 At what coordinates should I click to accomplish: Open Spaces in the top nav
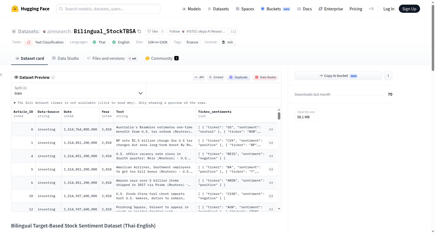(245, 9)
